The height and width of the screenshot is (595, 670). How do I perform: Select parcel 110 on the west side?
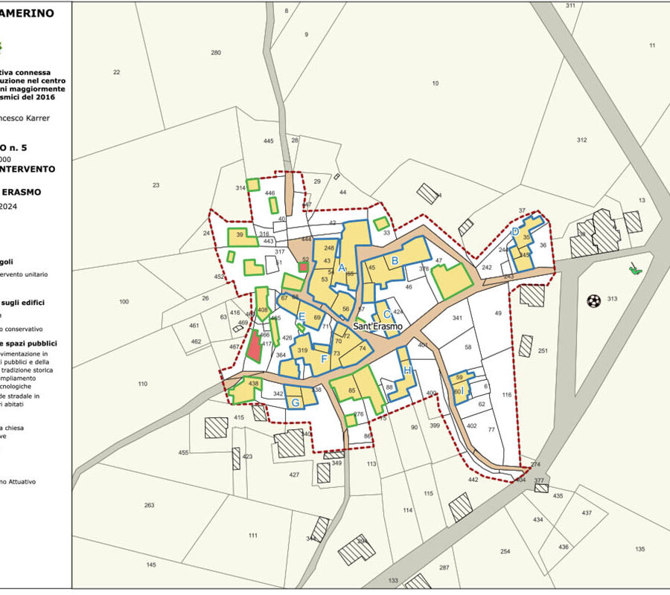142,384
